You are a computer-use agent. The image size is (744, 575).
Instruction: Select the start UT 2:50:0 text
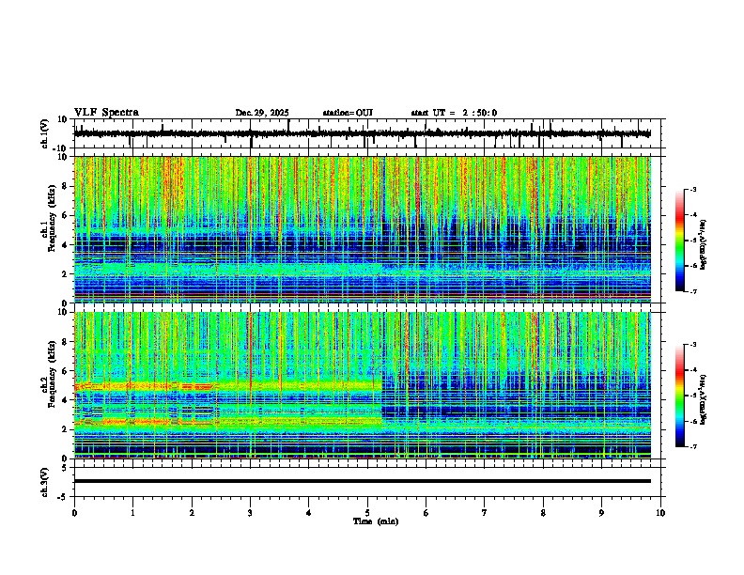(454, 113)
